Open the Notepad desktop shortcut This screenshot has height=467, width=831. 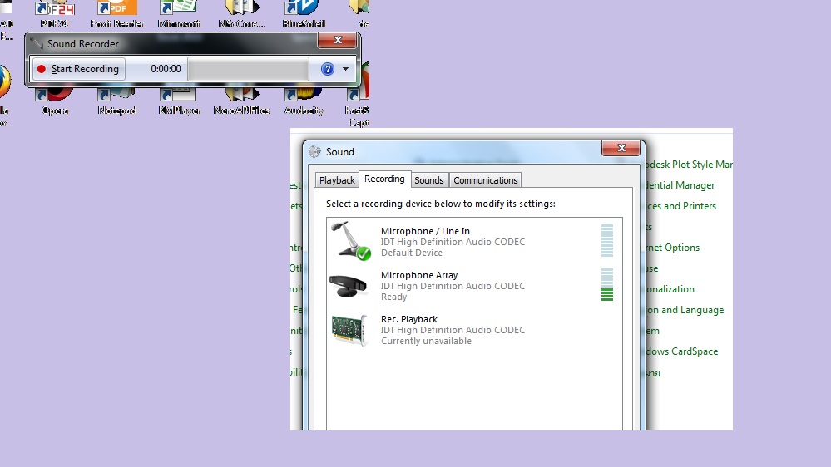coord(116,101)
